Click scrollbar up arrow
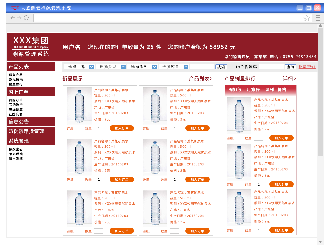This screenshot has height=247, width=330. [320, 25]
